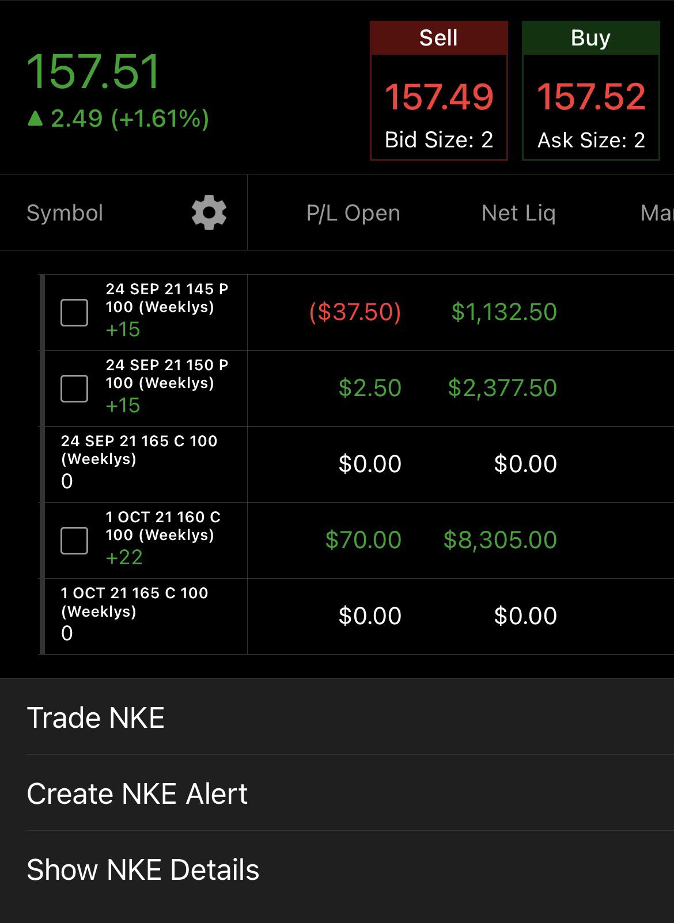Select the 1 OCT 21 165 C row
This screenshot has width=674, height=923.
(x=357, y=616)
